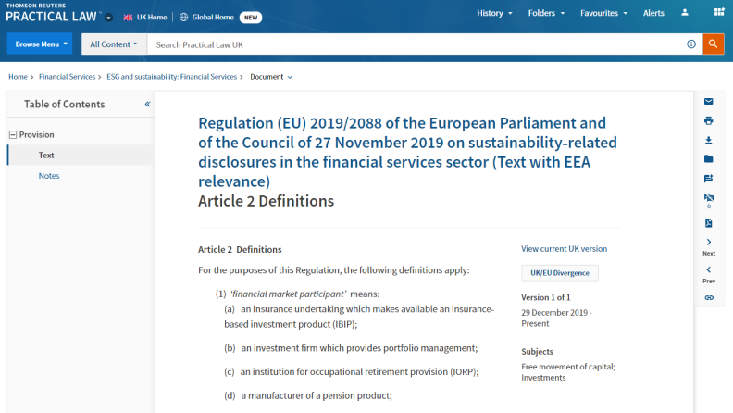The width and height of the screenshot is (733, 413).
Task: Click View current UK version link
Action: 564,249
